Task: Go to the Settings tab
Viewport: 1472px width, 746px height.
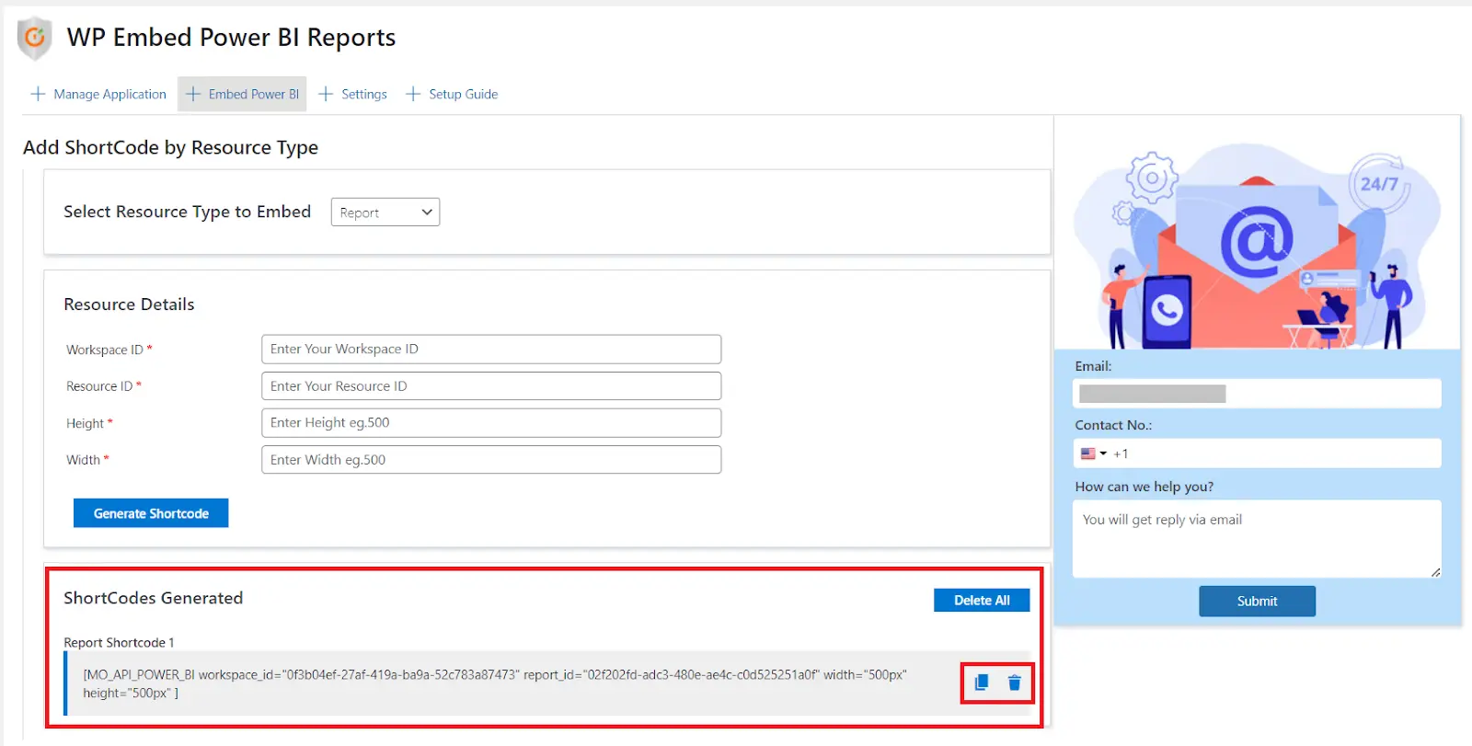Action: [x=353, y=94]
